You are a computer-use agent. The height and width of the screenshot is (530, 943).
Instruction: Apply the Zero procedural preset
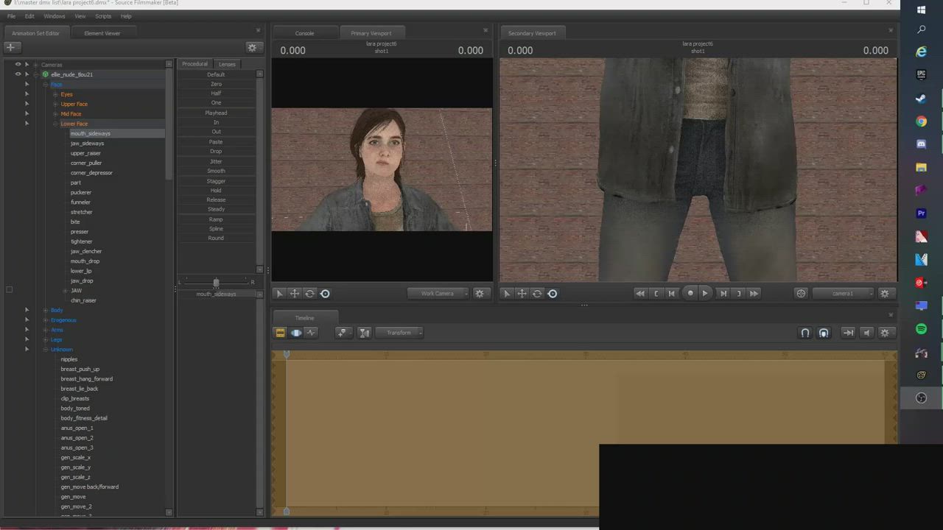click(x=216, y=84)
